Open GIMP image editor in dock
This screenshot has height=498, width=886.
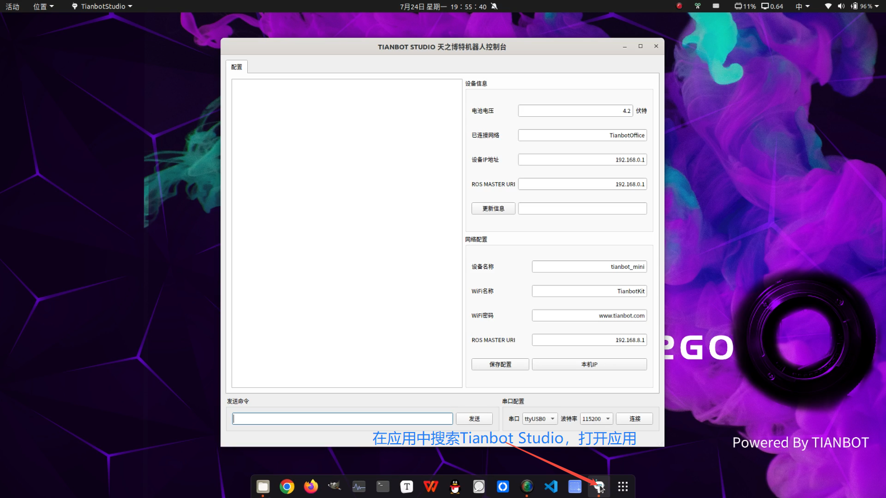334,487
